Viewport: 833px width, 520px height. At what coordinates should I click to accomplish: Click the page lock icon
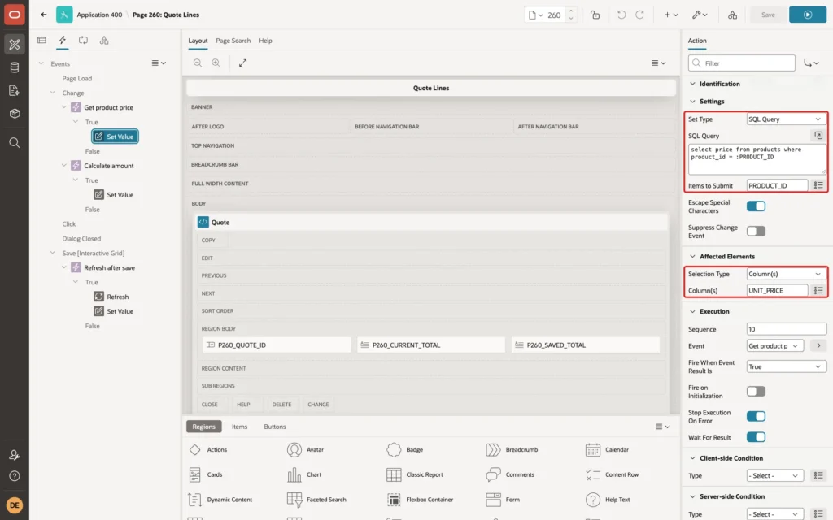pos(595,15)
